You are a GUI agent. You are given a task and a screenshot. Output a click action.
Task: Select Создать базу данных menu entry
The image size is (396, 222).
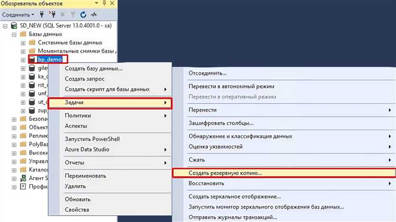[93, 68]
